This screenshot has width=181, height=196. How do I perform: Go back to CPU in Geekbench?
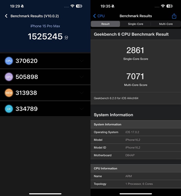(99, 16)
